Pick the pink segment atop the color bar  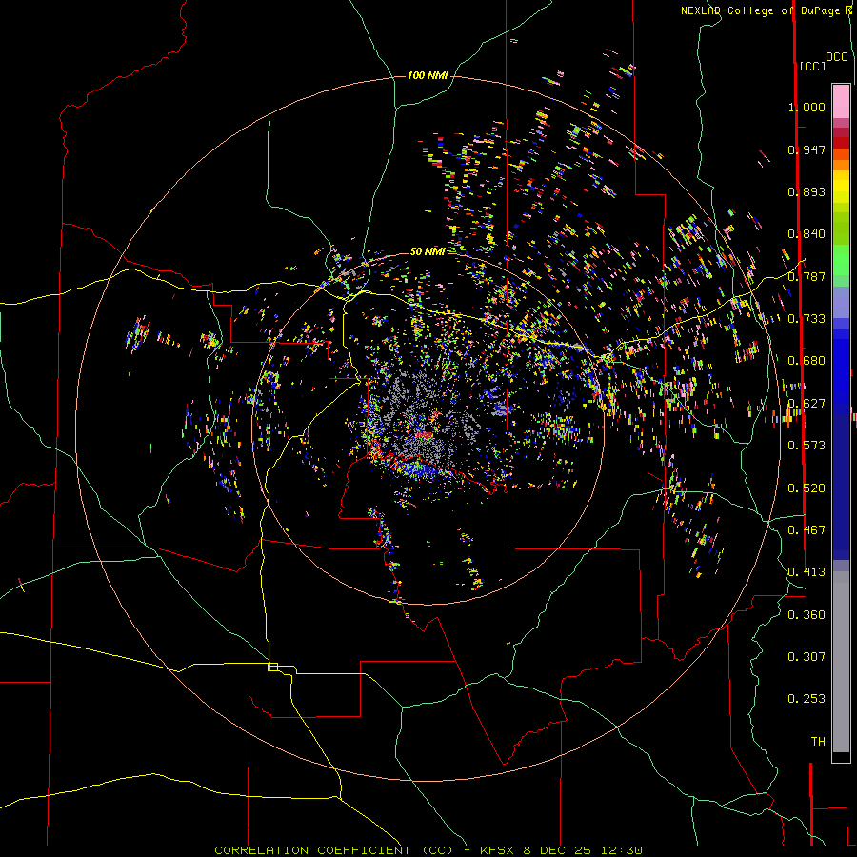click(841, 101)
